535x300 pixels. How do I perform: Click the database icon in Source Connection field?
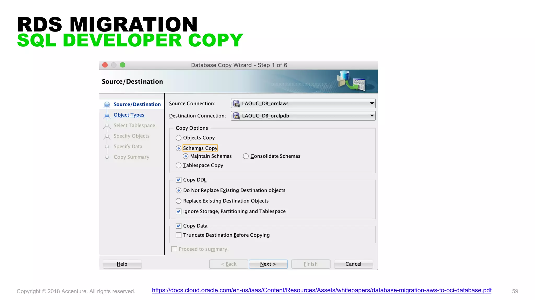point(236,103)
